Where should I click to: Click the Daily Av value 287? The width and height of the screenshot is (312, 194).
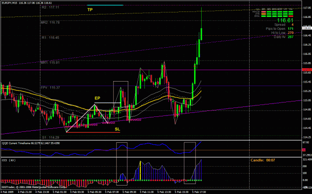tap(291, 37)
